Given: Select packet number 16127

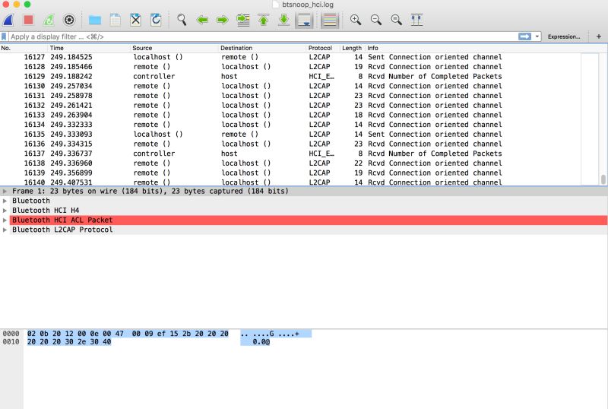Looking at the screenshot, I should 290,57.
